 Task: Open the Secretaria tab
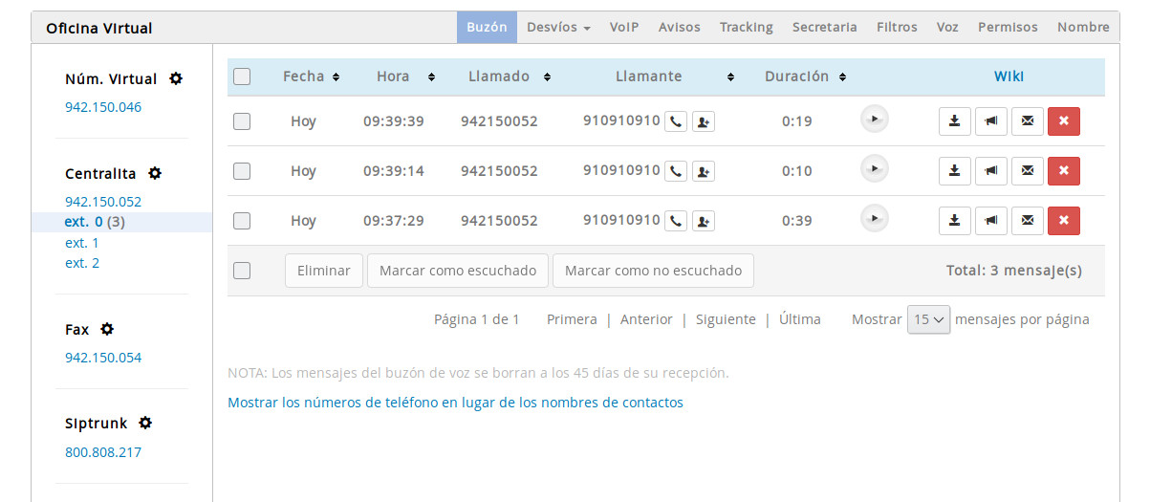[824, 28]
